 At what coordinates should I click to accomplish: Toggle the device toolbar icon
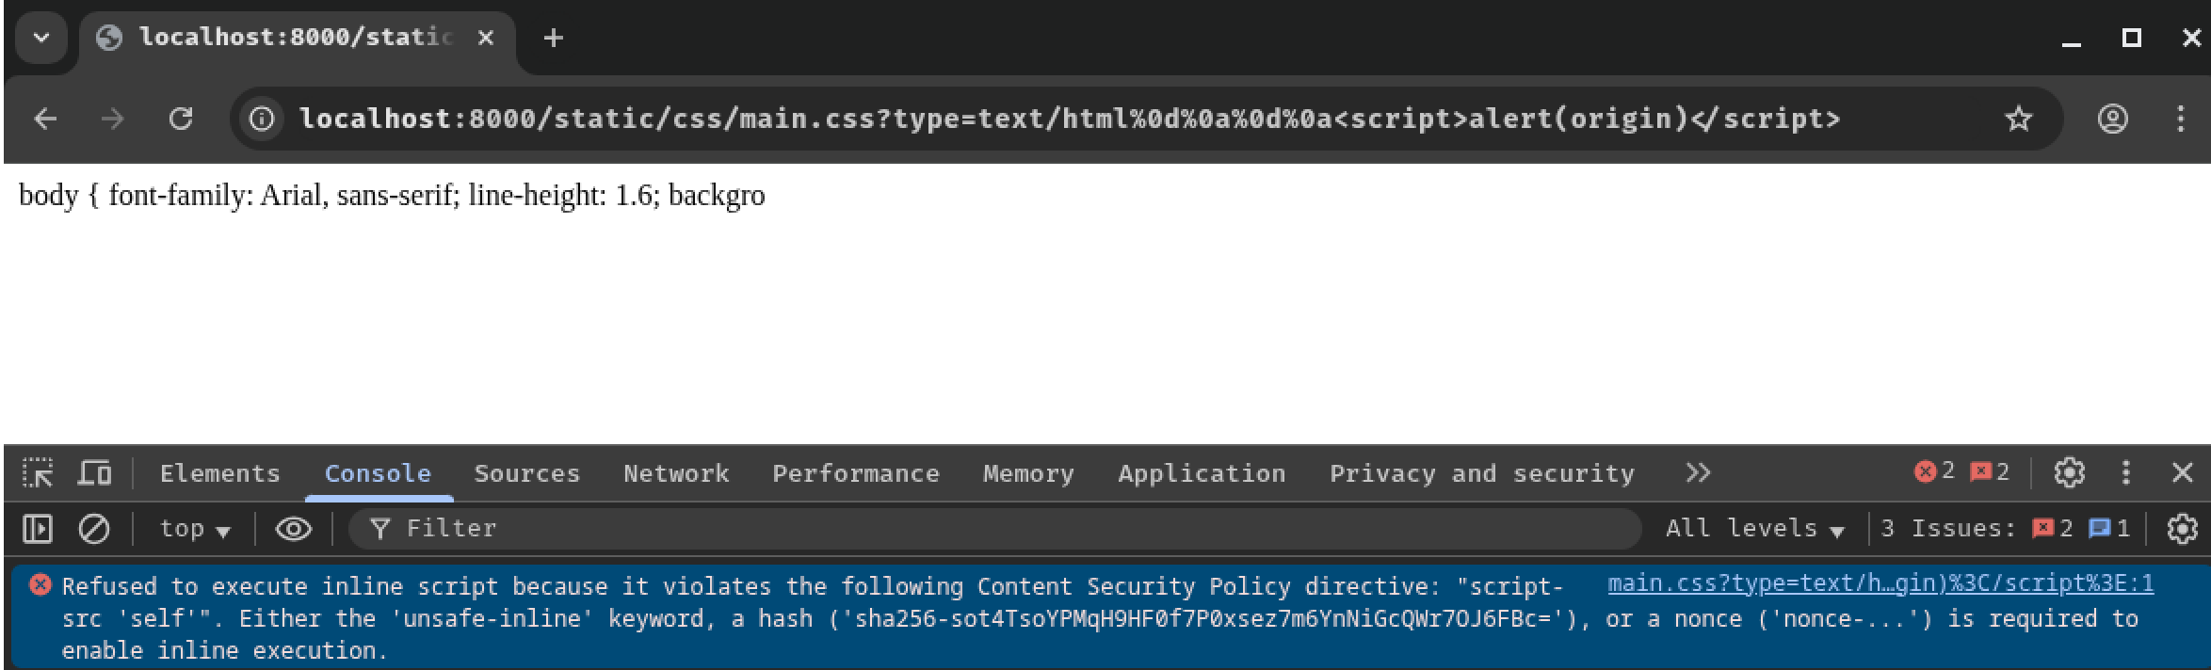coord(94,472)
